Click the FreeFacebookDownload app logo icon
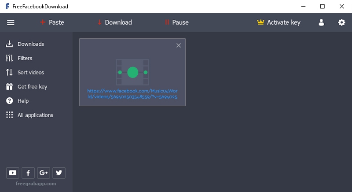Screen dimensions: 352x192 7,6
